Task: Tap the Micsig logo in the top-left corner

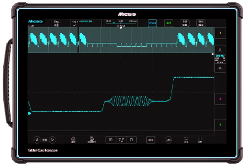Action: click(x=35, y=21)
